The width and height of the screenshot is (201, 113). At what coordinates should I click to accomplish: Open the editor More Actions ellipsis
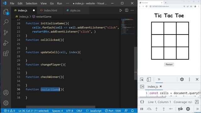pos(132,10)
